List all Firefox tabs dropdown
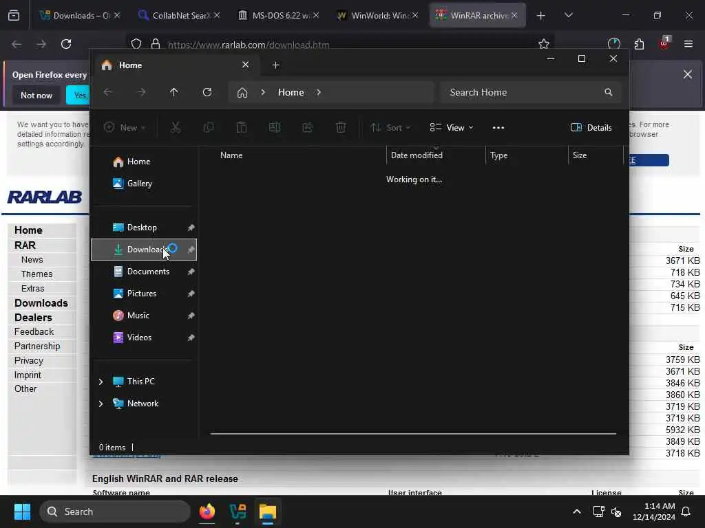Image resolution: width=705 pixels, height=528 pixels. (x=569, y=15)
